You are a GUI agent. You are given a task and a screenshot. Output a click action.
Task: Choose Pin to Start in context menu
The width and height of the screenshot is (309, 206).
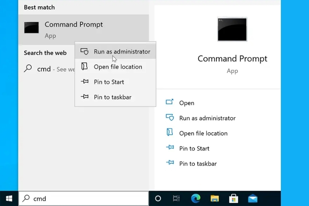point(115,82)
